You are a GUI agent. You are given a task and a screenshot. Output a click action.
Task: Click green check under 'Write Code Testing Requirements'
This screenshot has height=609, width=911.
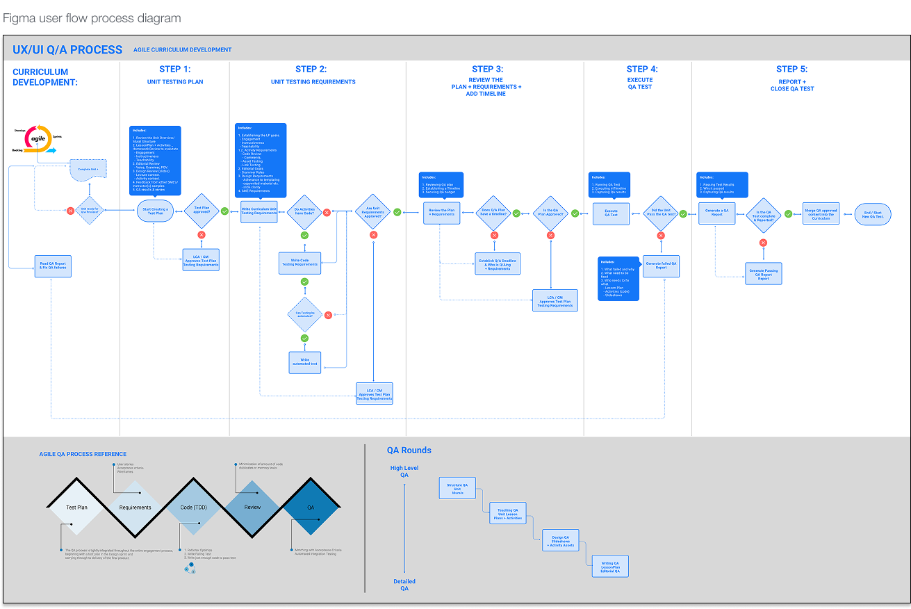tap(304, 282)
